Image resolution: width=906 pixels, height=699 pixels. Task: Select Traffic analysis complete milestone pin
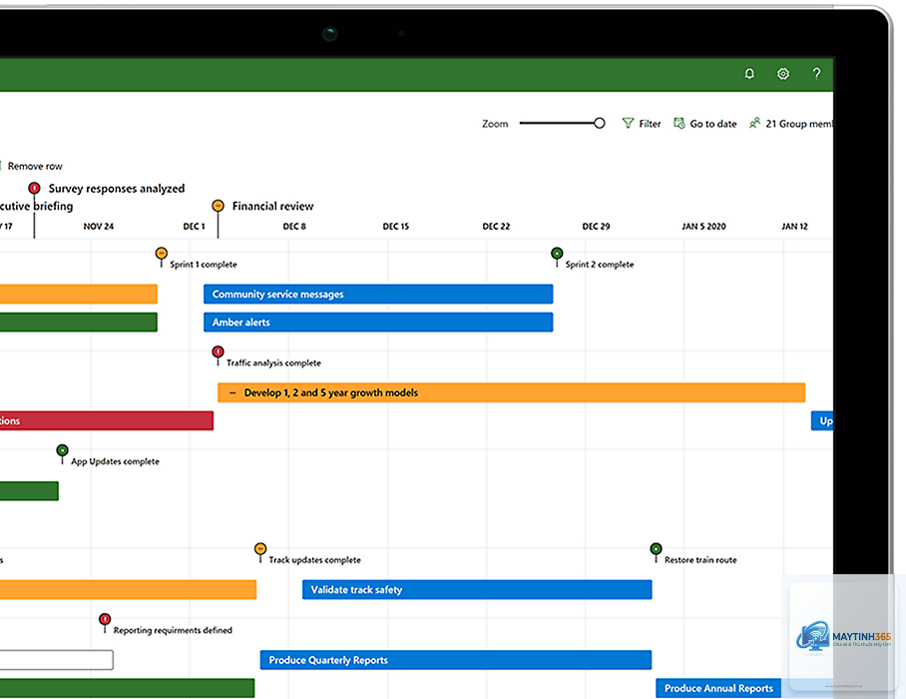[218, 351]
